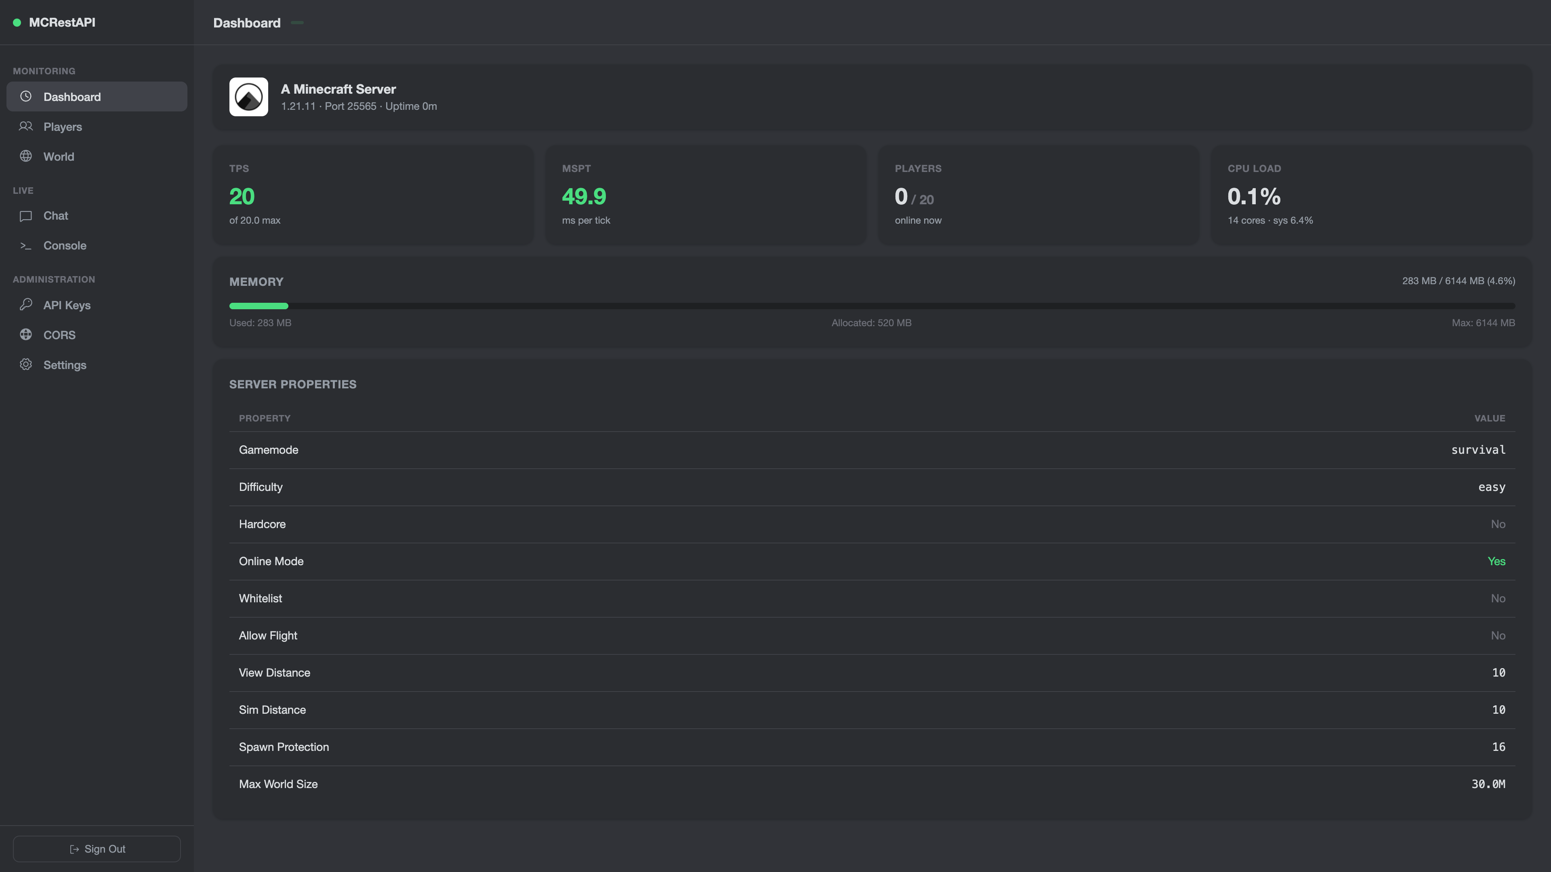Click the MEMORY section heading
This screenshot has width=1551, height=872.
pyautogui.click(x=256, y=282)
